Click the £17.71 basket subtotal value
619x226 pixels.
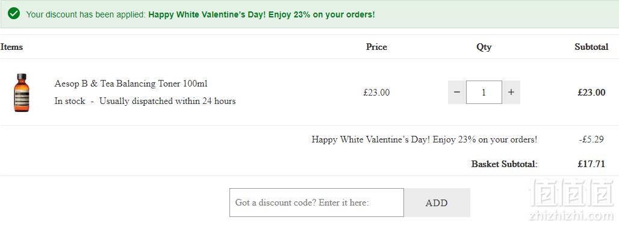click(x=591, y=164)
